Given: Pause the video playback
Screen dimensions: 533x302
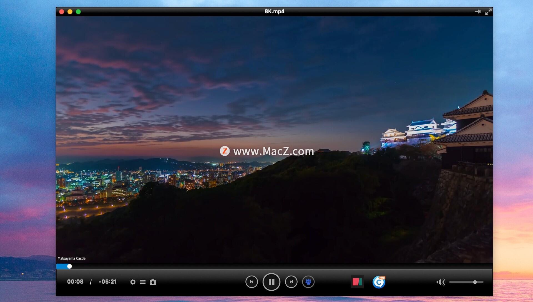Looking at the screenshot, I should 271,282.
